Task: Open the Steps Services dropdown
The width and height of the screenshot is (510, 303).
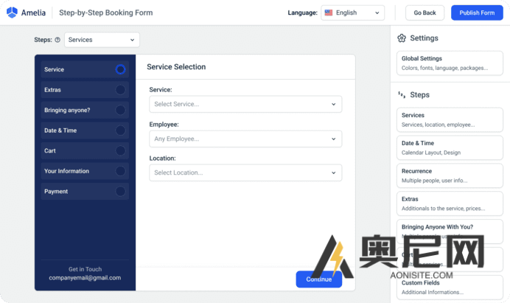Action: [102, 40]
